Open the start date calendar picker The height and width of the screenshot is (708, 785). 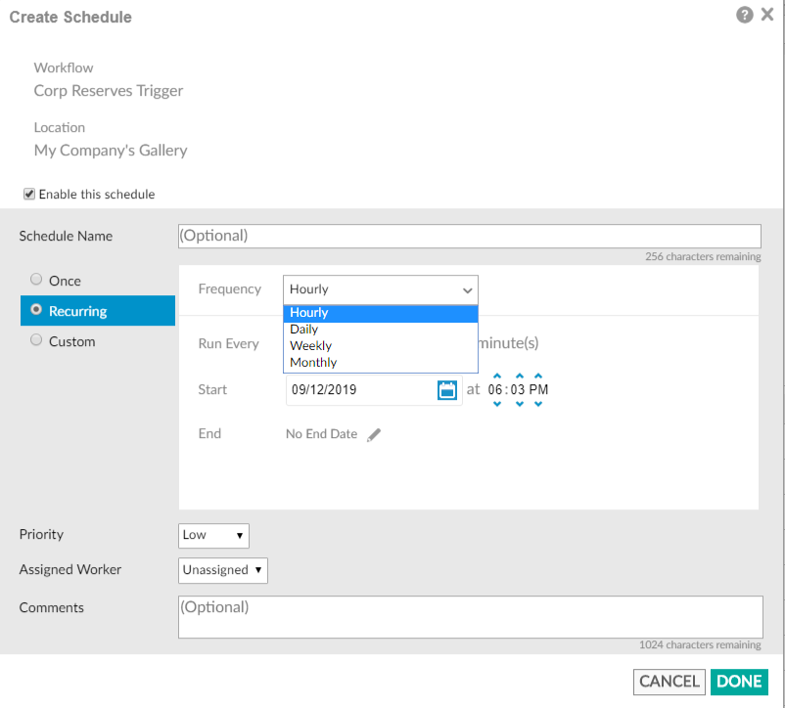click(x=446, y=390)
